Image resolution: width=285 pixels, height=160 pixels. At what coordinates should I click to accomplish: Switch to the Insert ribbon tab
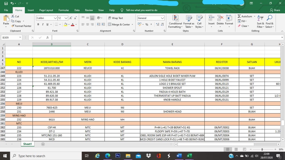click(31, 10)
